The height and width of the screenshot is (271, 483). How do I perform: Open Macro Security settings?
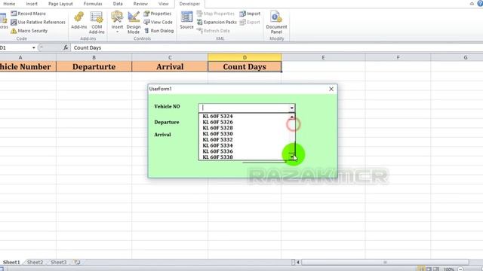[x=29, y=31]
